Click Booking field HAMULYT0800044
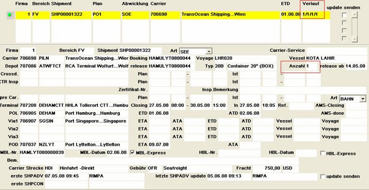This screenshot has width=369, height=190. (x=172, y=58)
